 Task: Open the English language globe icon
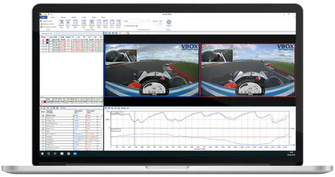click(169, 23)
